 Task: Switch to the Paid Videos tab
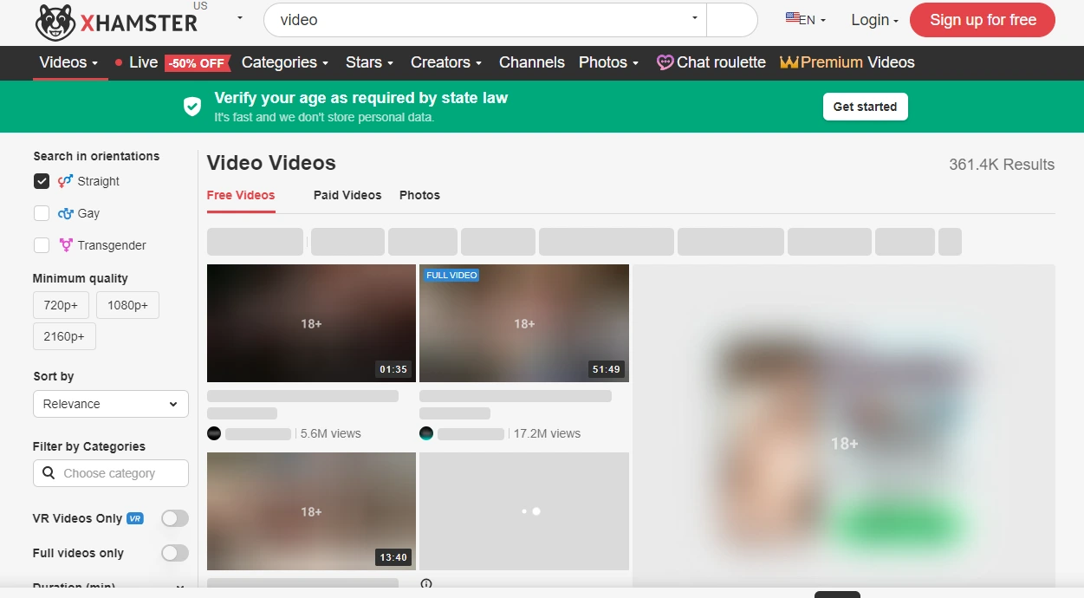[347, 195]
